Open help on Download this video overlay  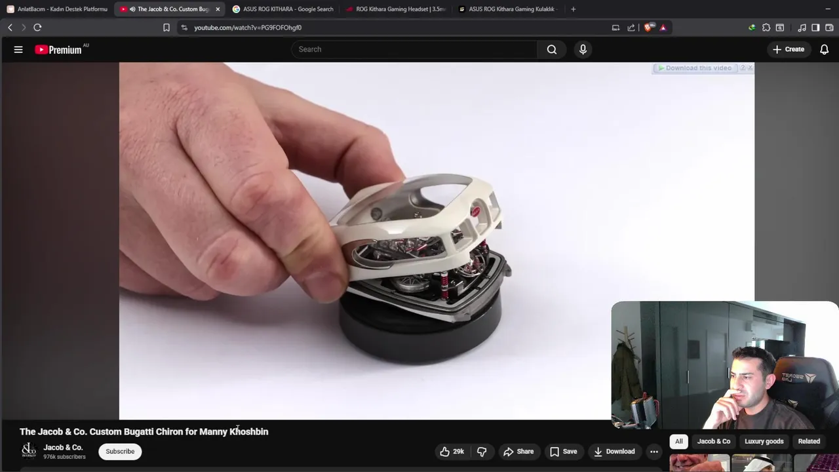743,68
